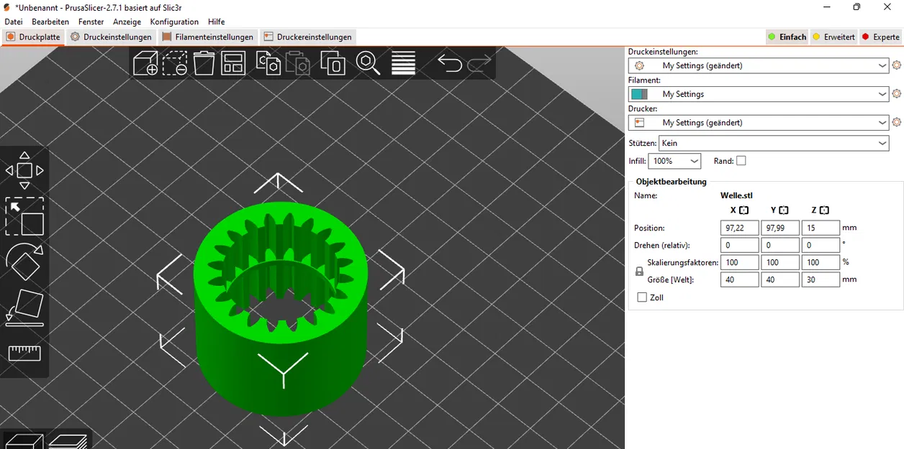
Task: Expand the Filament preset dropdown
Action: (759, 94)
